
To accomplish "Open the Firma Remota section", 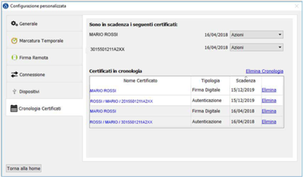I will tap(44, 57).
